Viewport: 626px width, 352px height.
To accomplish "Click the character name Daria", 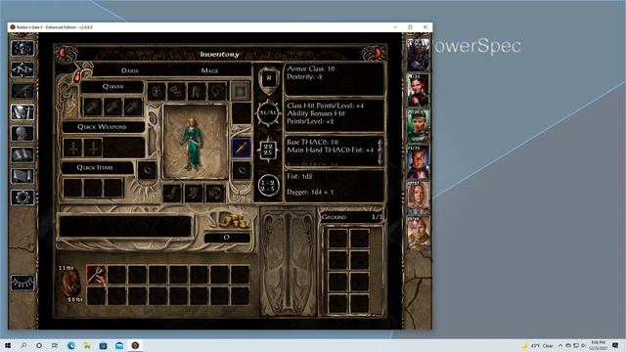I will pos(130,70).
